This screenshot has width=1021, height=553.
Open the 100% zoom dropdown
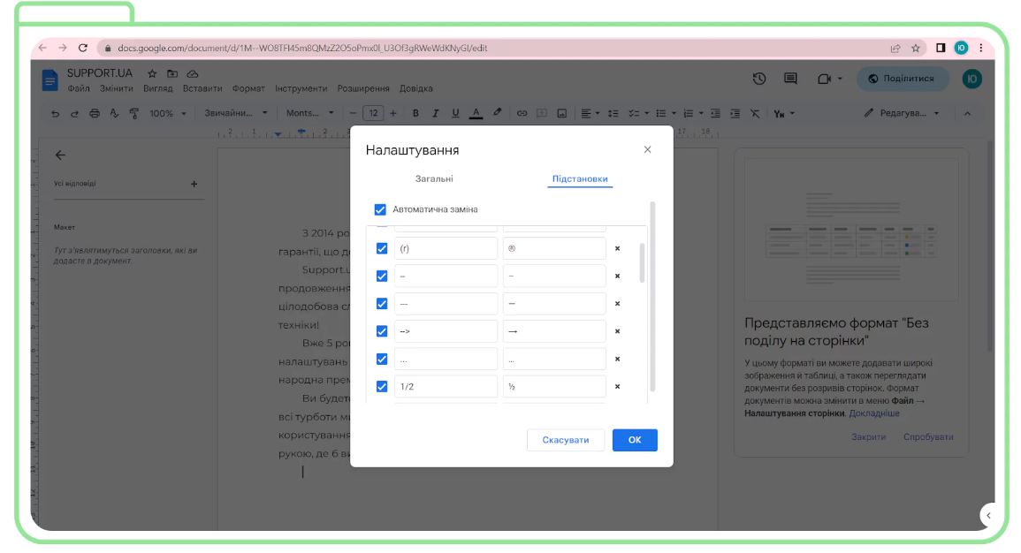pyautogui.click(x=168, y=113)
